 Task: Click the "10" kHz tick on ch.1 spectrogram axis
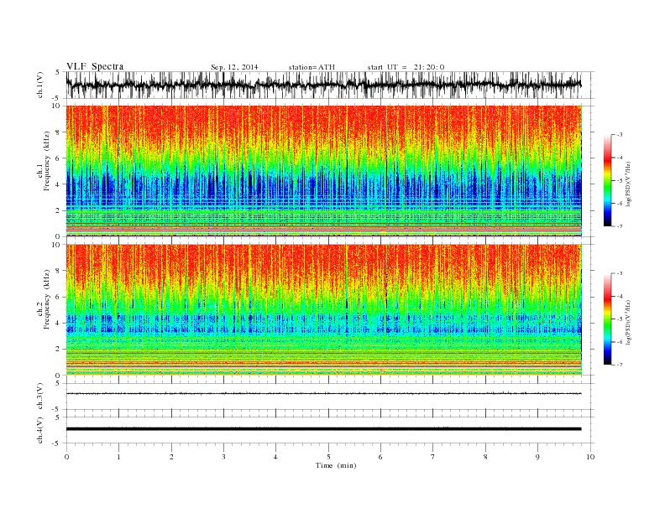point(58,106)
